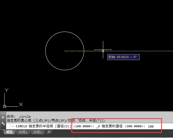This screenshot has width=173, height=138.
Task: Click the UCS origin square icon
Action: coord(5,106)
